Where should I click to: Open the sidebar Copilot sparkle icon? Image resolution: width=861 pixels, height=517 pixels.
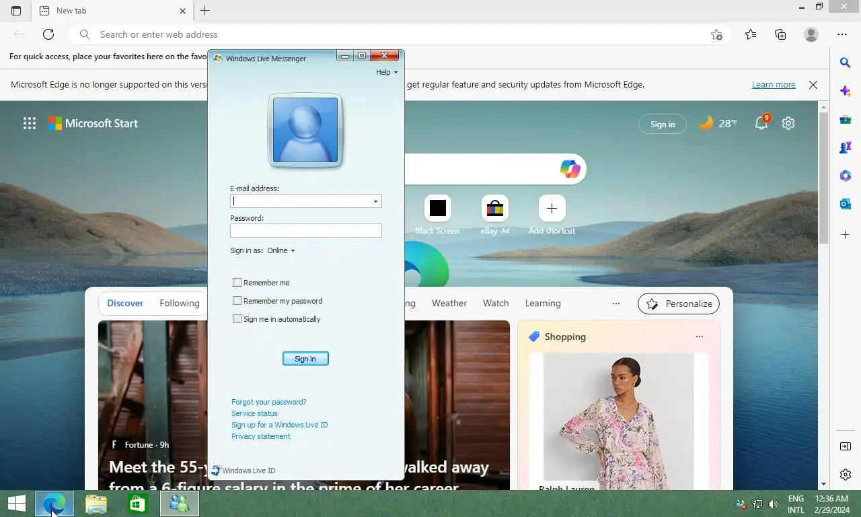pos(846,91)
